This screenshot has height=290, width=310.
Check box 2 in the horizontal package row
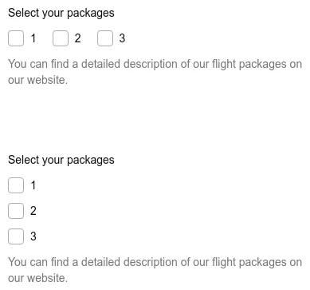[61, 38]
